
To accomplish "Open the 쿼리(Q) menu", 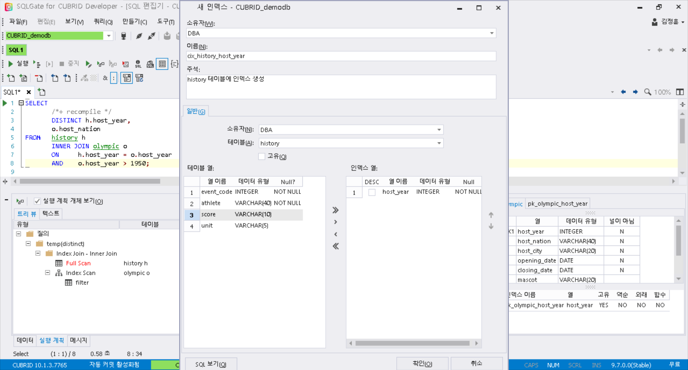I will 103,21.
